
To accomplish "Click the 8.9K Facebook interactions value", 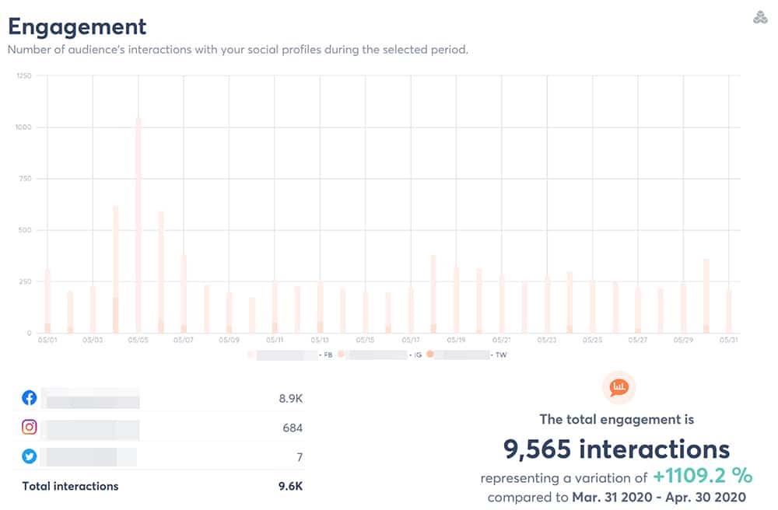I will 290,399.
